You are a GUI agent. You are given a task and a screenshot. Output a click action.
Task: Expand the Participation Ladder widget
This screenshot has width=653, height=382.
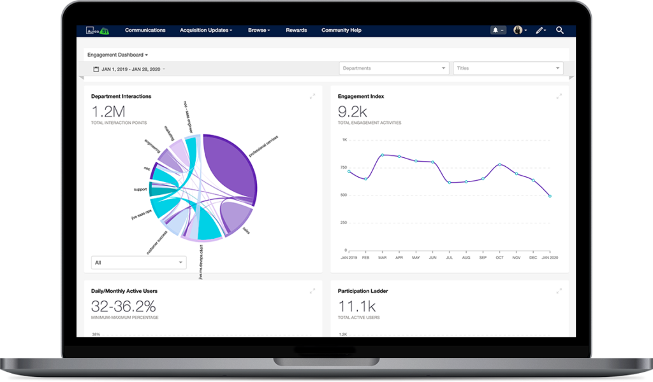click(x=559, y=291)
